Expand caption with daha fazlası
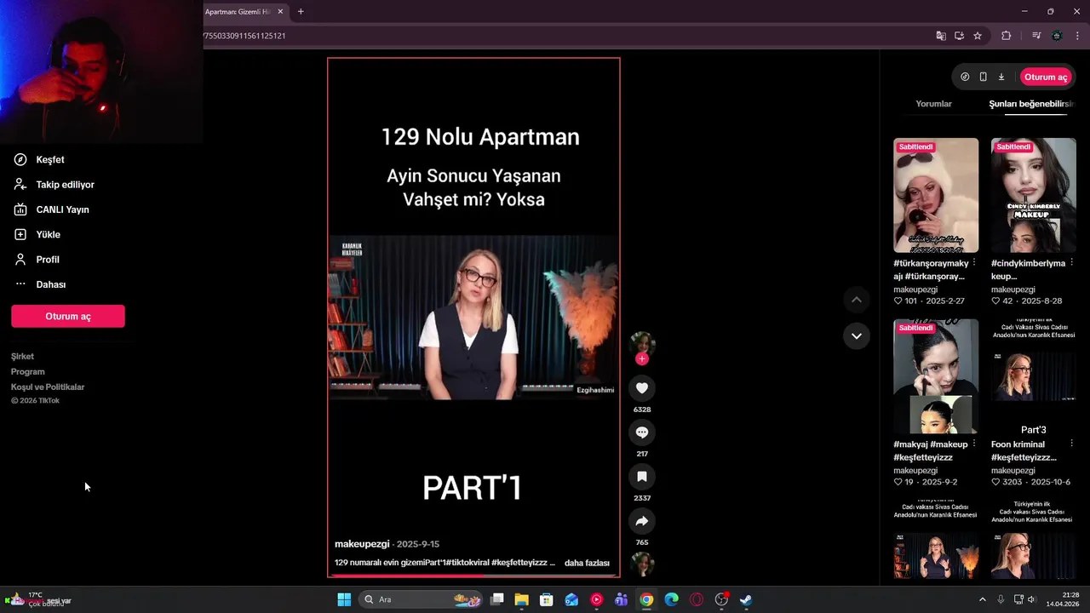This screenshot has width=1090, height=613. [587, 563]
